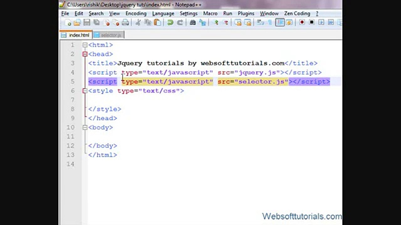
Task: Click the </body> tag on line 12
Action: pyautogui.click(x=103, y=146)
